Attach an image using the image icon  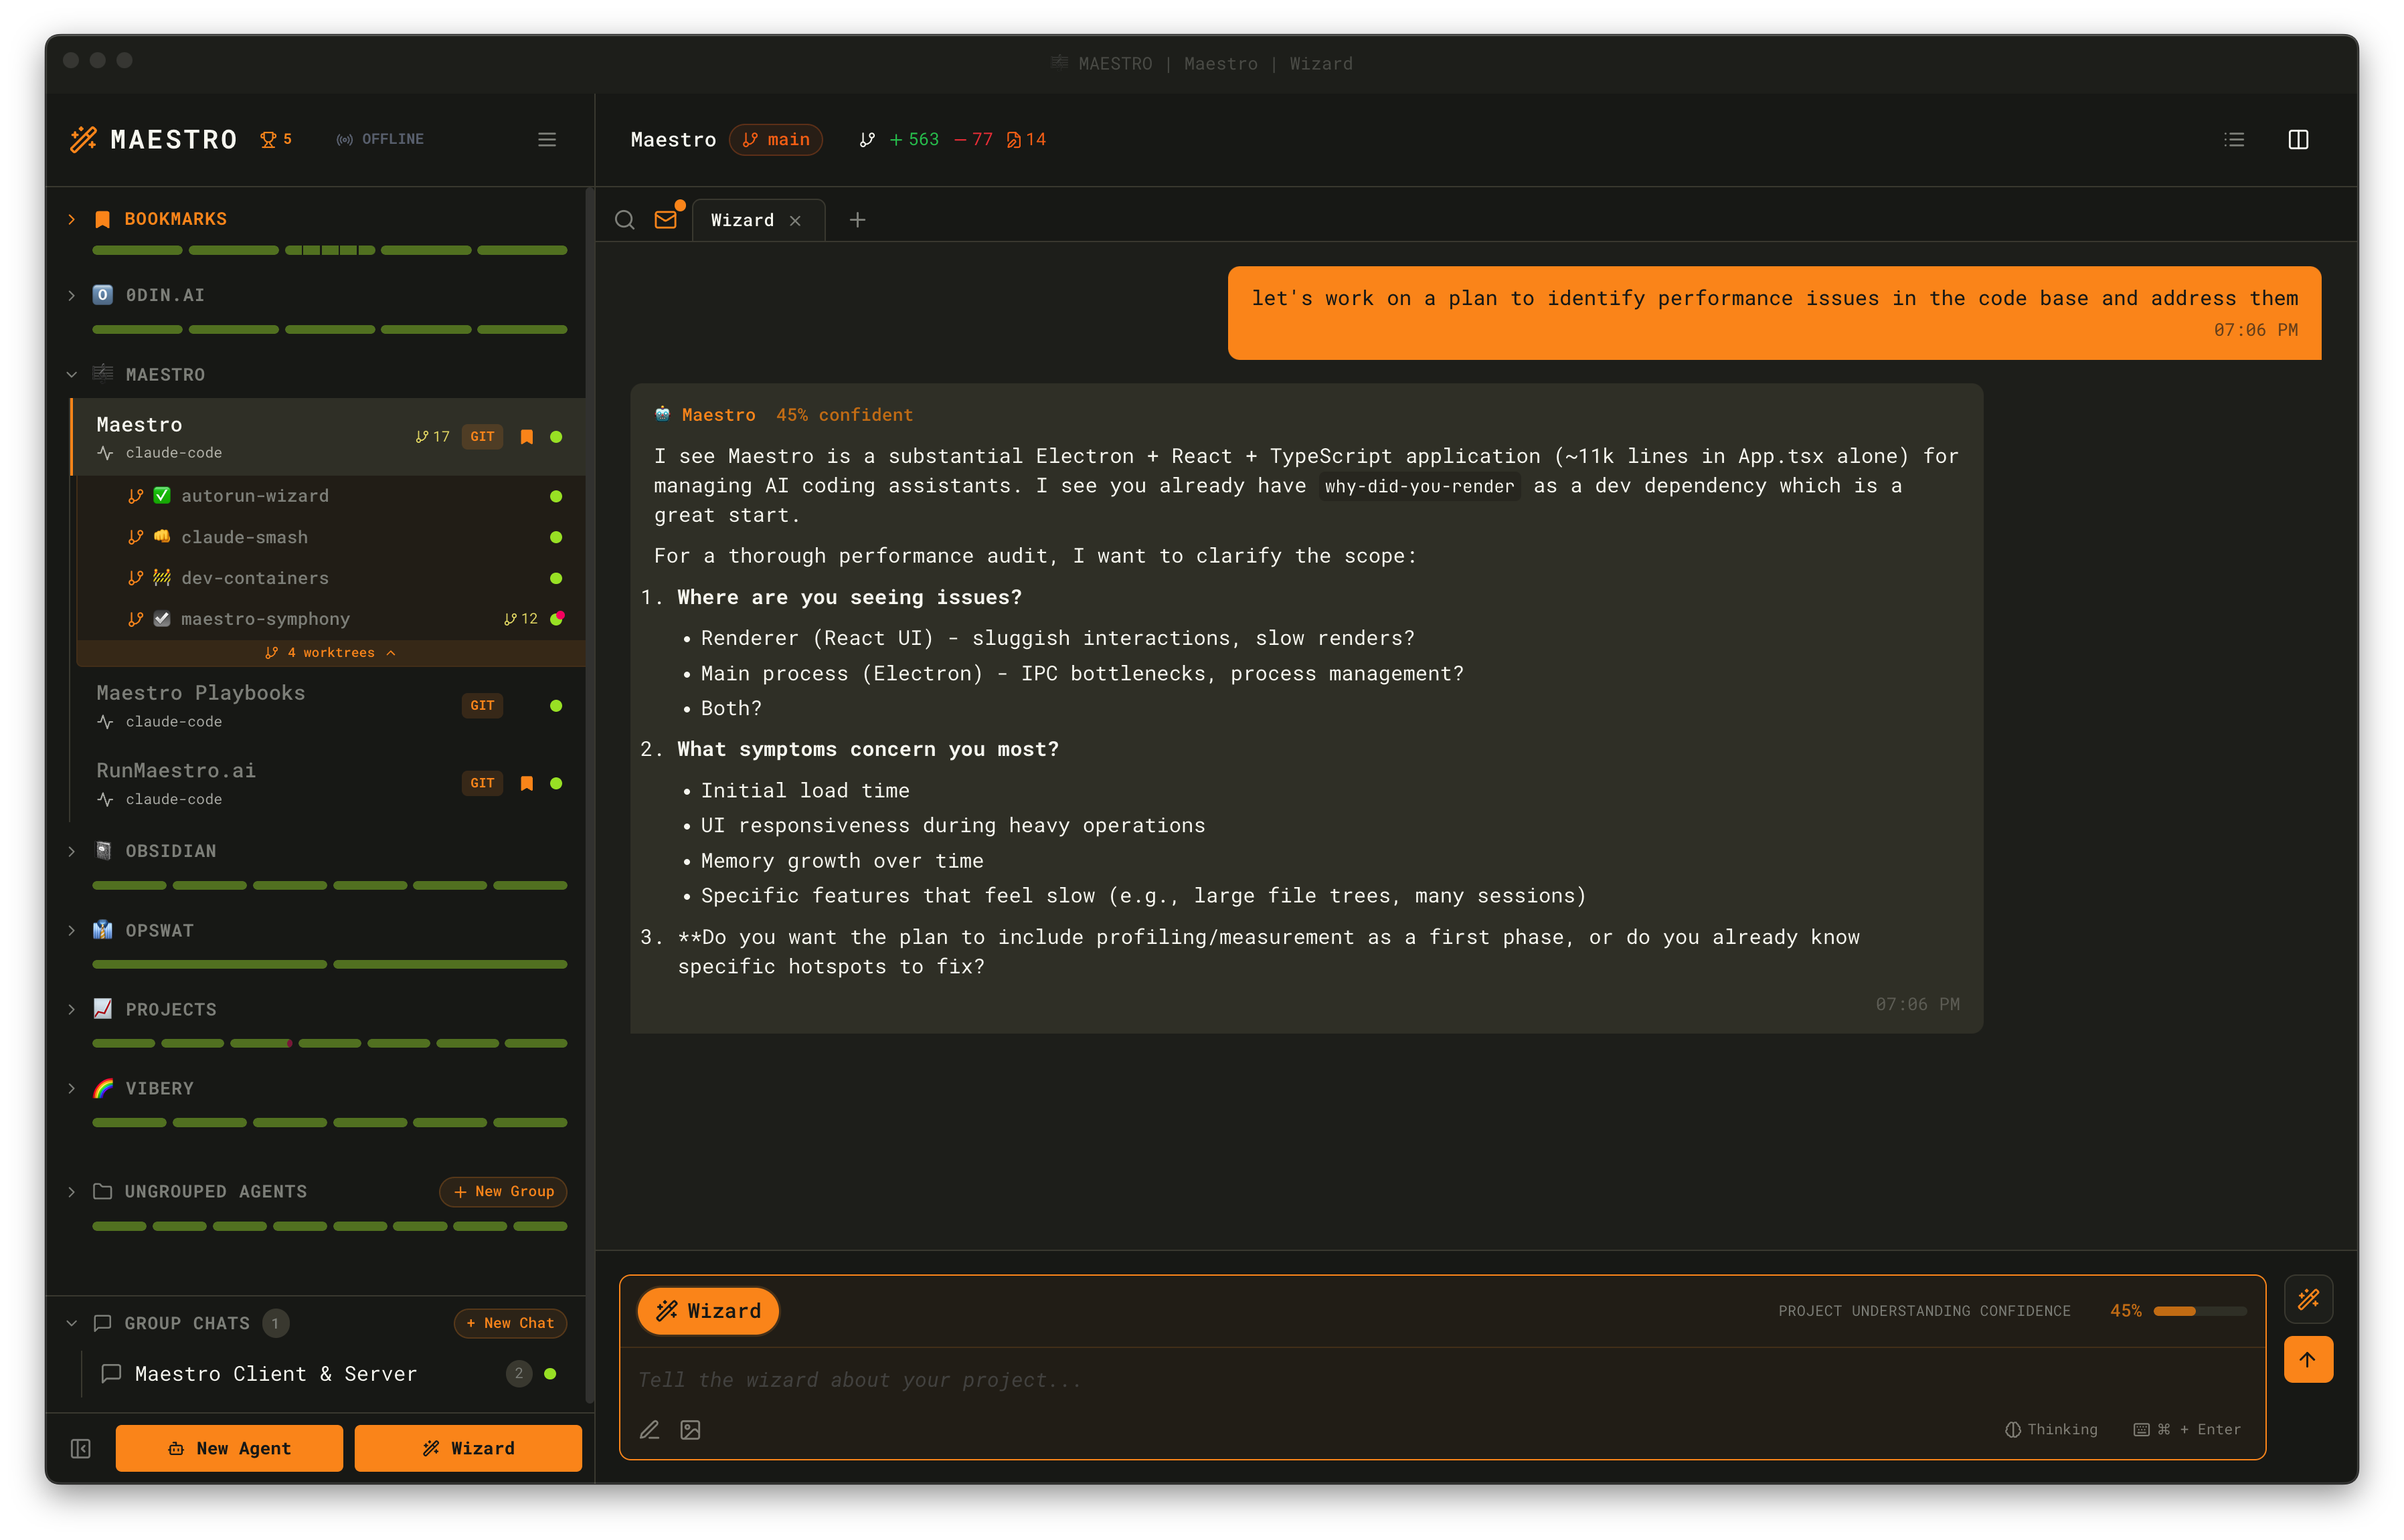tap(689, 1430)
